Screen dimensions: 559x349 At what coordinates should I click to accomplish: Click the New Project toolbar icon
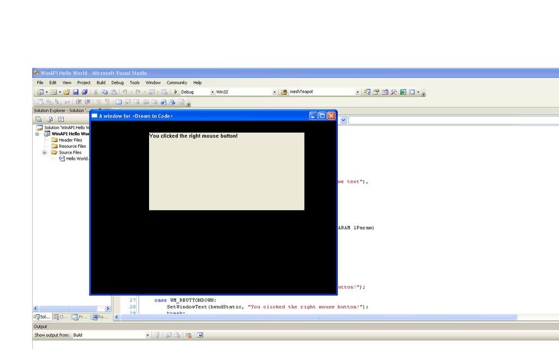(40, 92)
